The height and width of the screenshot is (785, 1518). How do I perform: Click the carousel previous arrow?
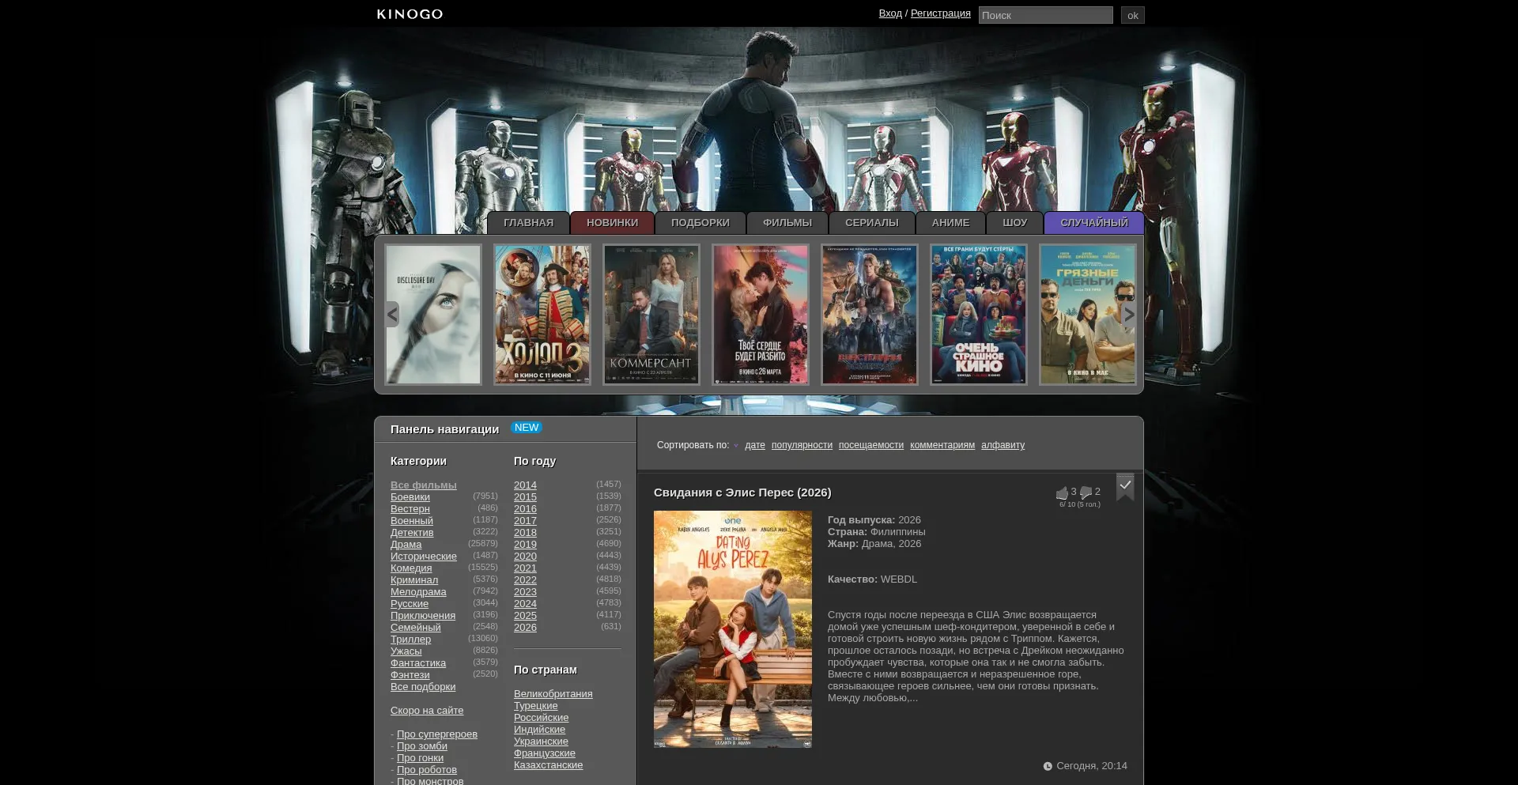coord(392,314)
